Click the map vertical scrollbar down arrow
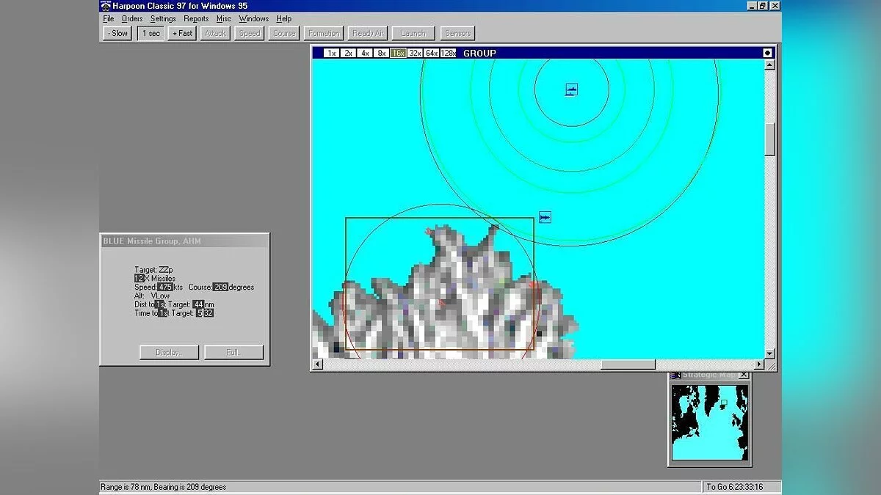Viewport: 881px width, 495px height. [x=769, y=353]
